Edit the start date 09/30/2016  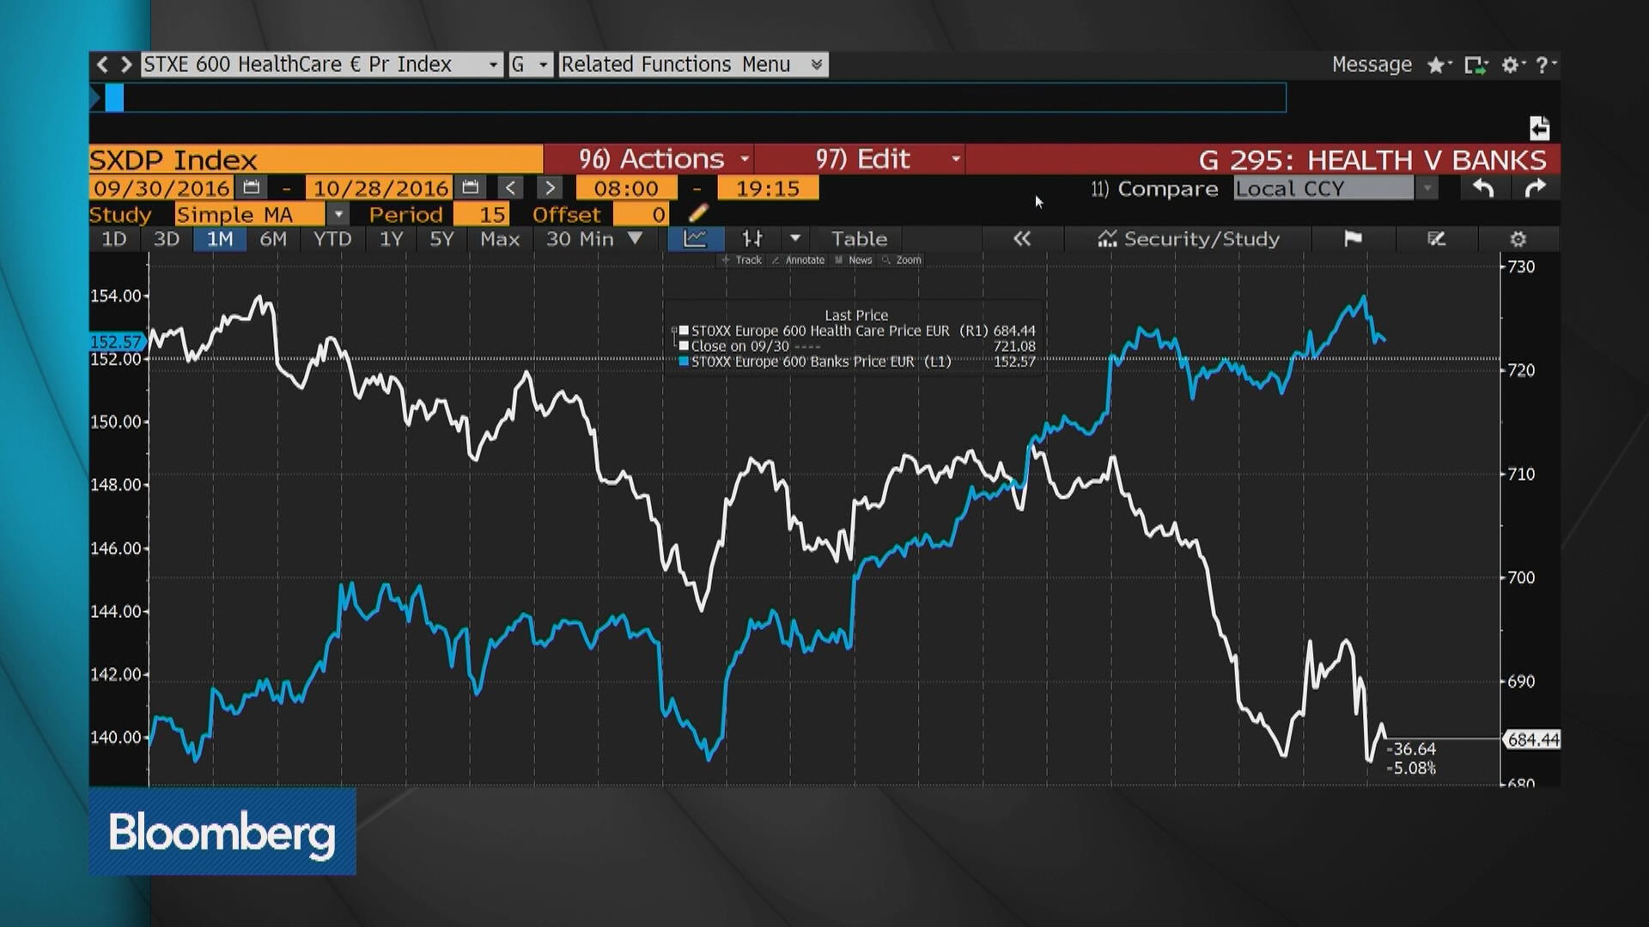tap(161, 188)
